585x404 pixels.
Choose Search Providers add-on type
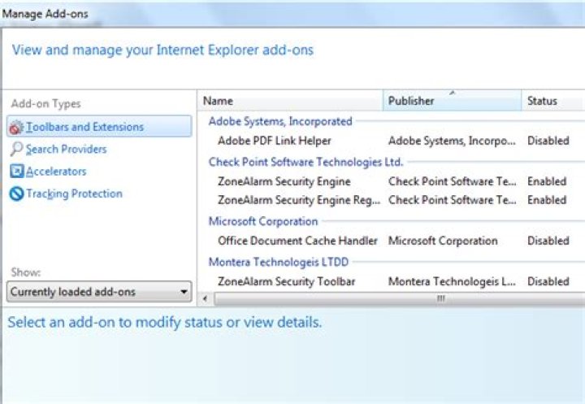(x=66, y=150)
